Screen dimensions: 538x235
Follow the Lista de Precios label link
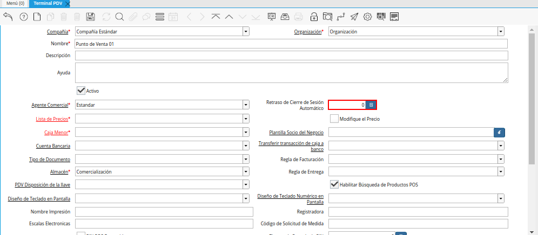coord(52,119)
